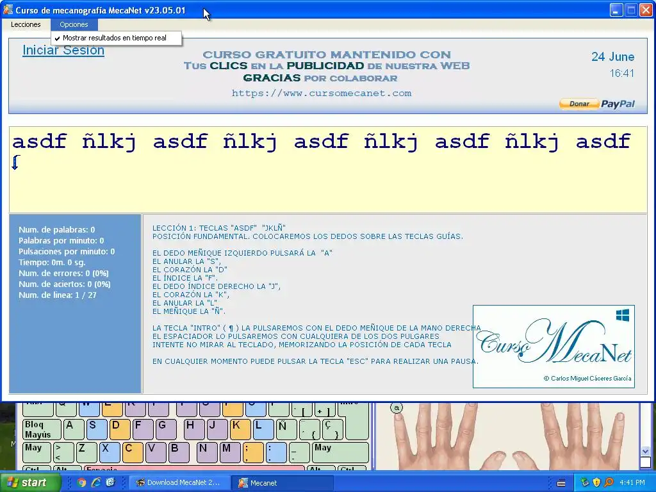Click the purple F key
Image resolution: width=656 pixels, height=492 pixels.
143,429
